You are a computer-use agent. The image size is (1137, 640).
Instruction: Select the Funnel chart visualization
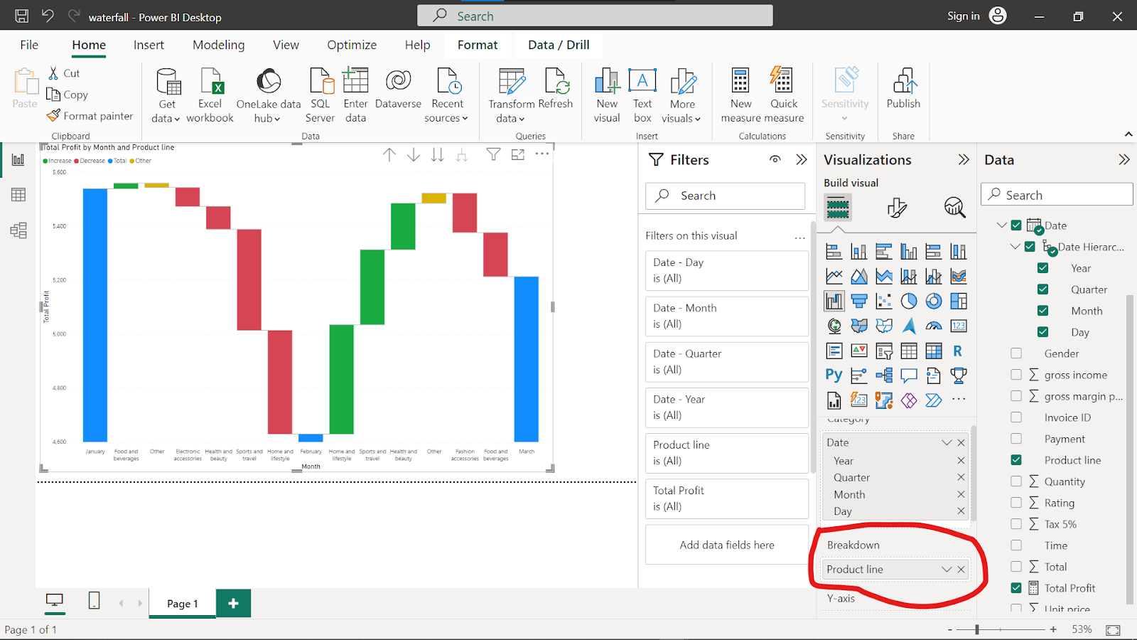pos(859,301)
